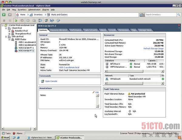The width and height of the screenshot is (182, 140).
Task: Click the Open Console link
Action: point(51,81)
